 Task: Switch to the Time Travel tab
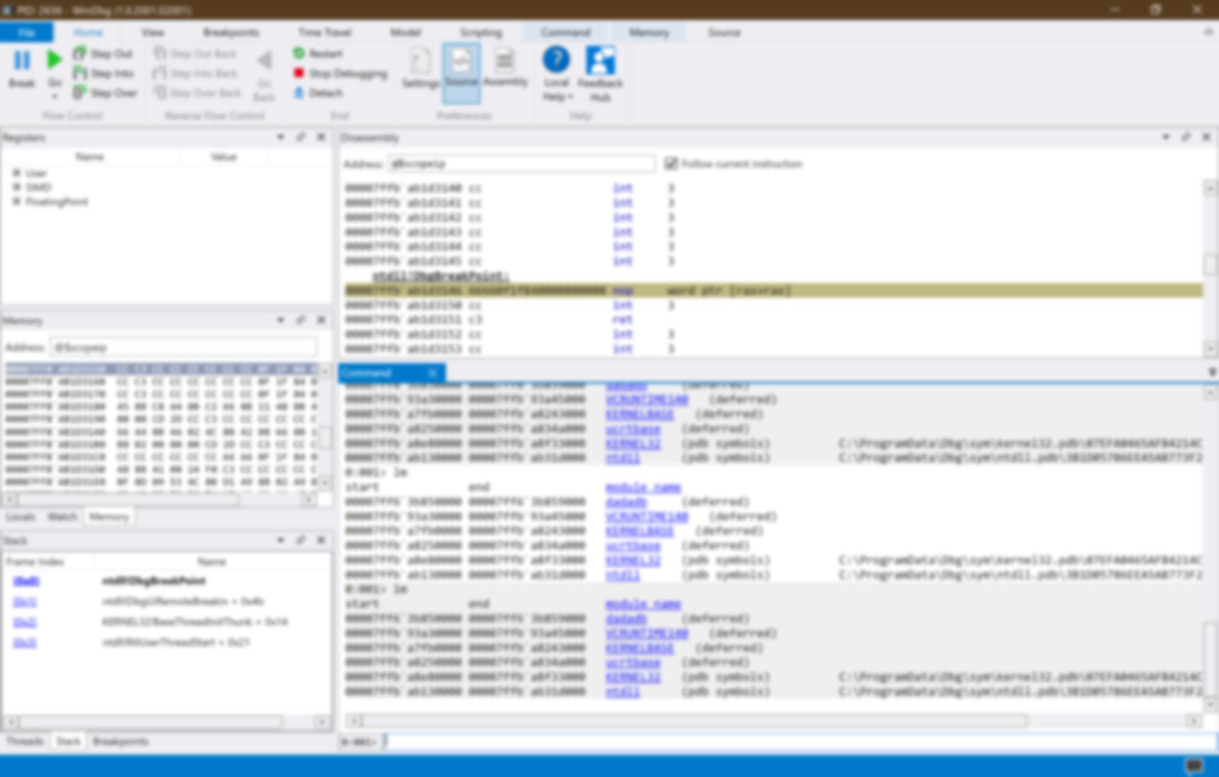(x=324, y=33)
